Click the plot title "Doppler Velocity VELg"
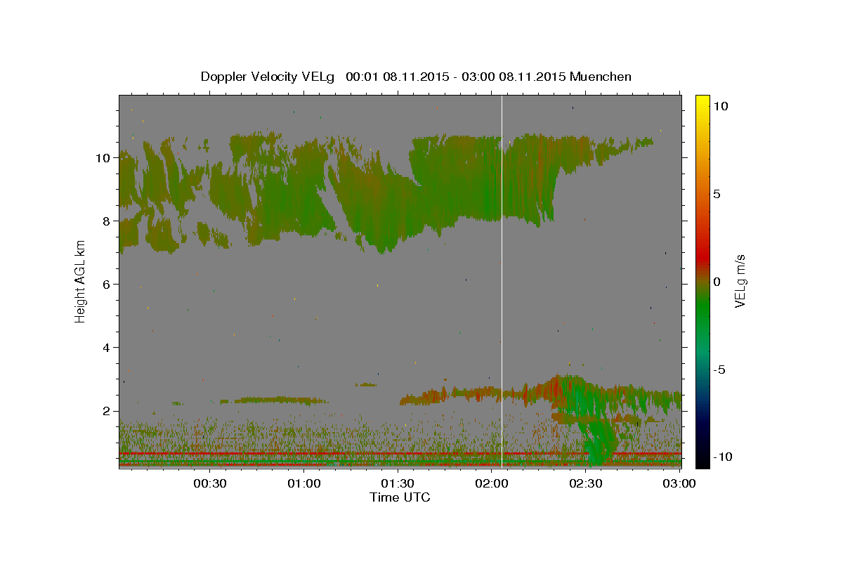Screen dimensions: 843x562 click(x=268, y=77)
